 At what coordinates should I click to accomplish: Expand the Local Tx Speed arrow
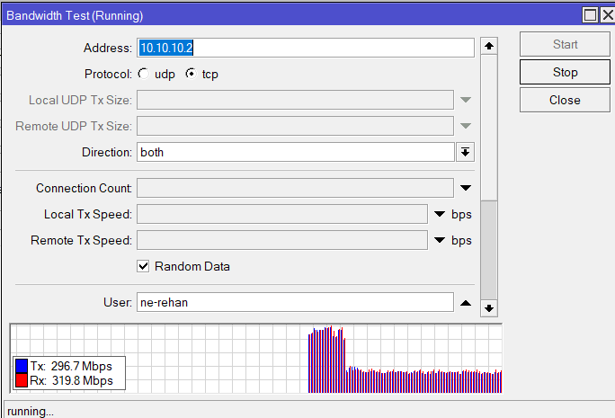(440, 214)
